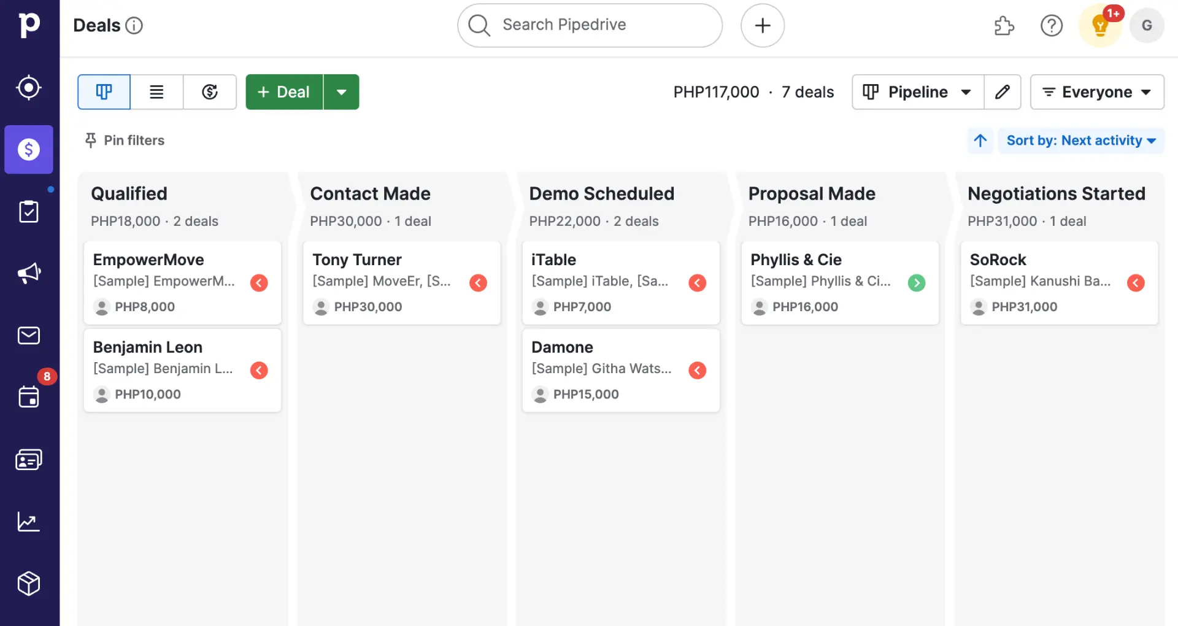Screen dimensions: 1178x626
Task: Open the EmpowerMove deal
Action: click(182, 283)
